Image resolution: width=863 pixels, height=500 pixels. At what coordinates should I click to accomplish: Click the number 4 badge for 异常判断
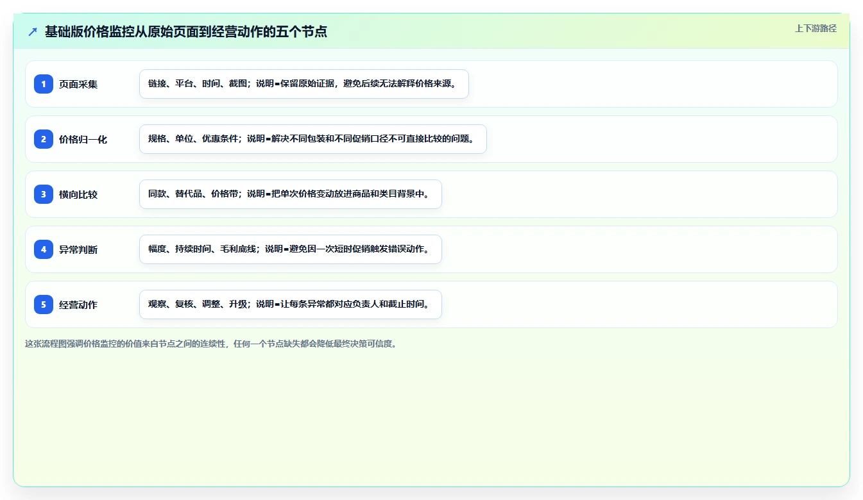click(44, 249)
